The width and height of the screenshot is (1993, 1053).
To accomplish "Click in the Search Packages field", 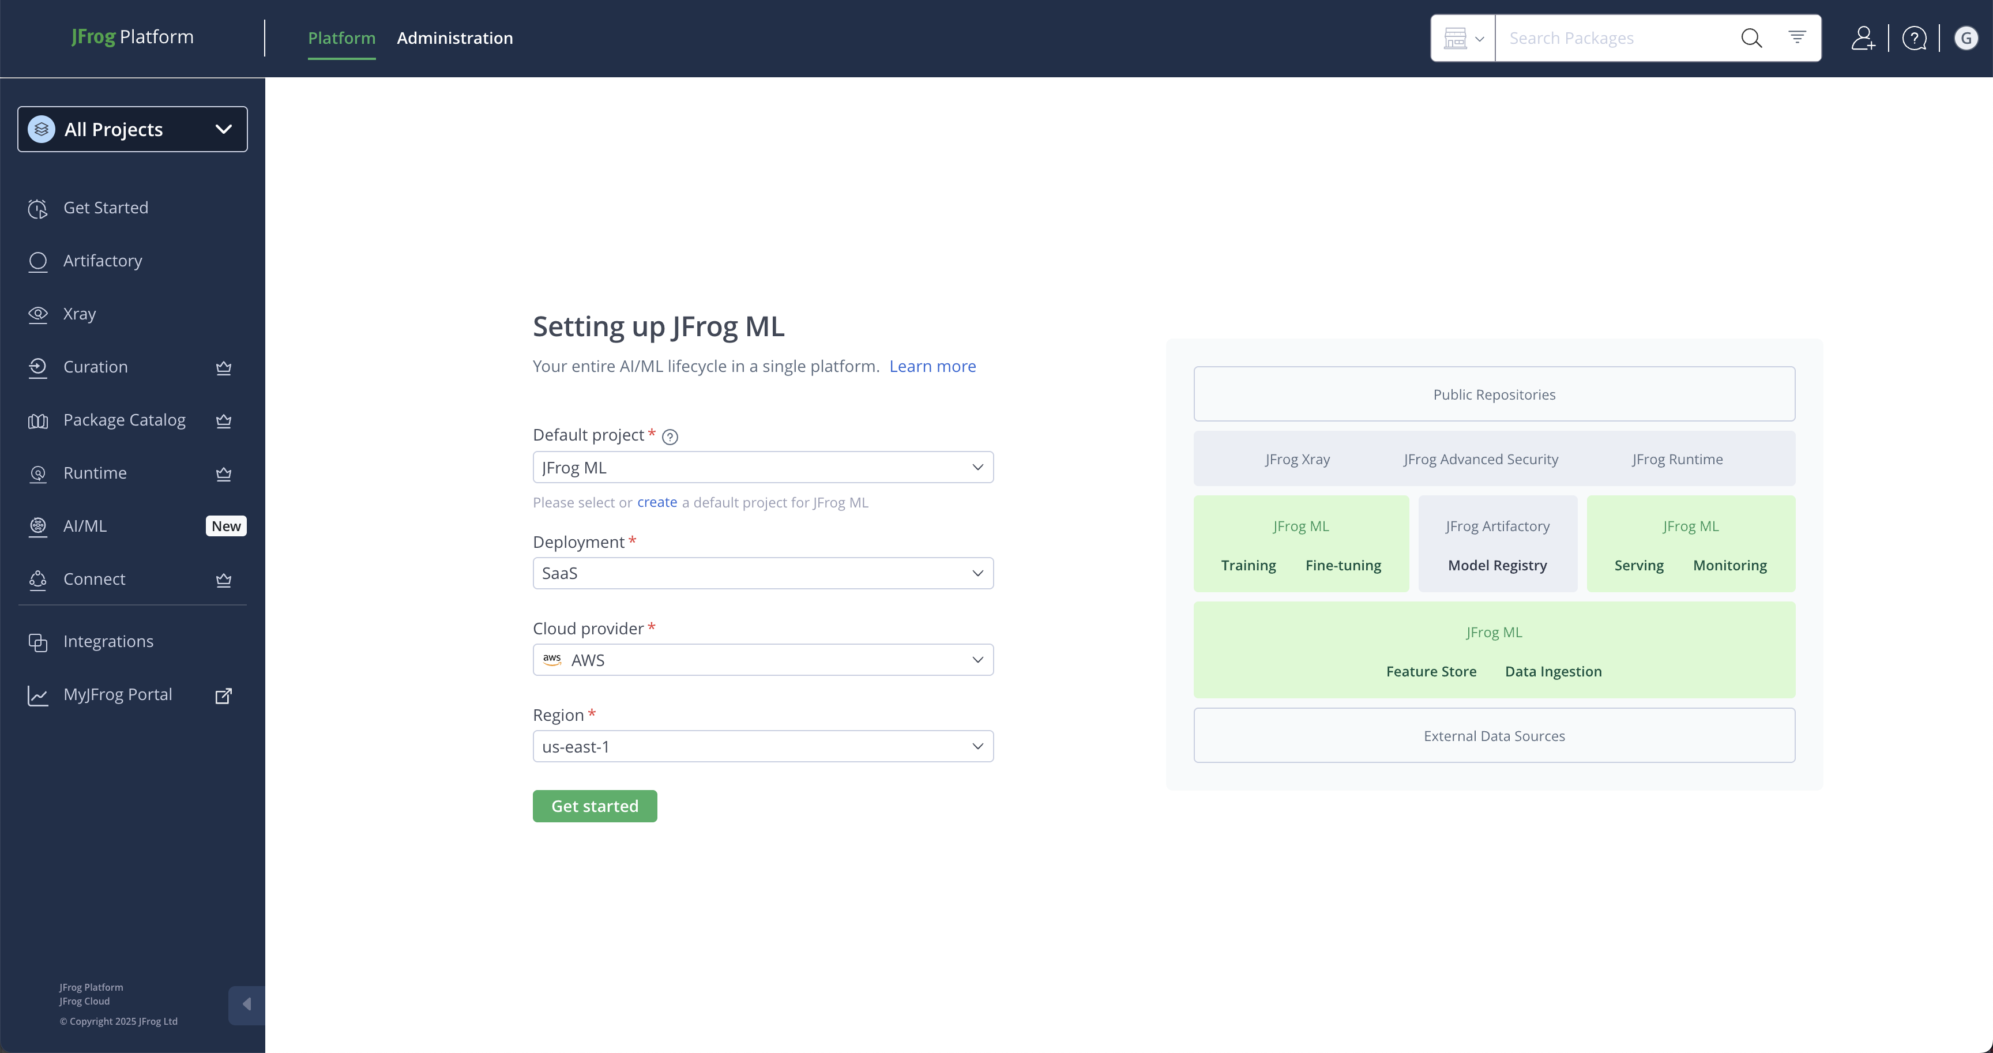I will [1613, 38].
